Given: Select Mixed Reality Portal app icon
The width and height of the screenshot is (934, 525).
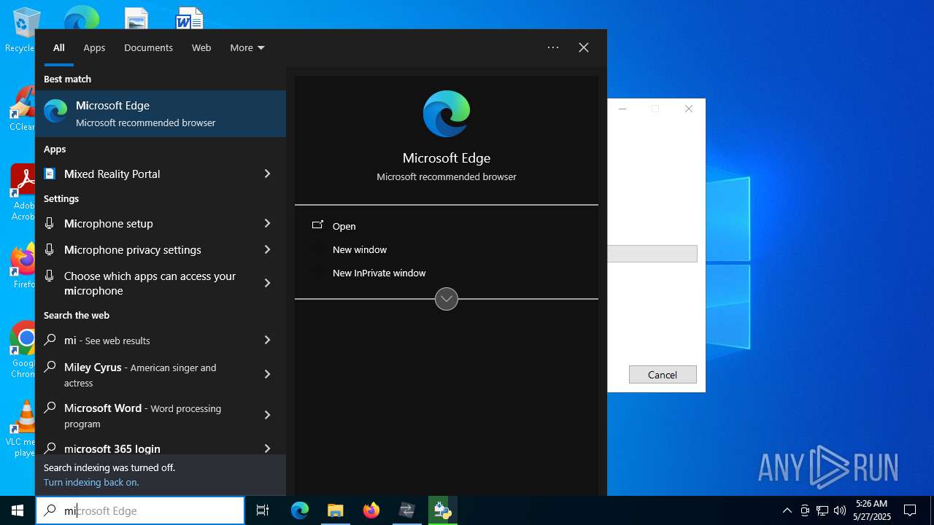Looking at the screenshot, I should click(x=50, y=174).
